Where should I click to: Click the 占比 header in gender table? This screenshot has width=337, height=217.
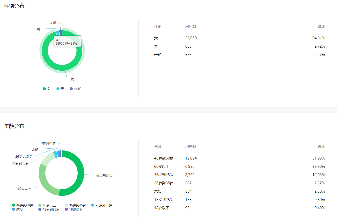click(321, 27)
